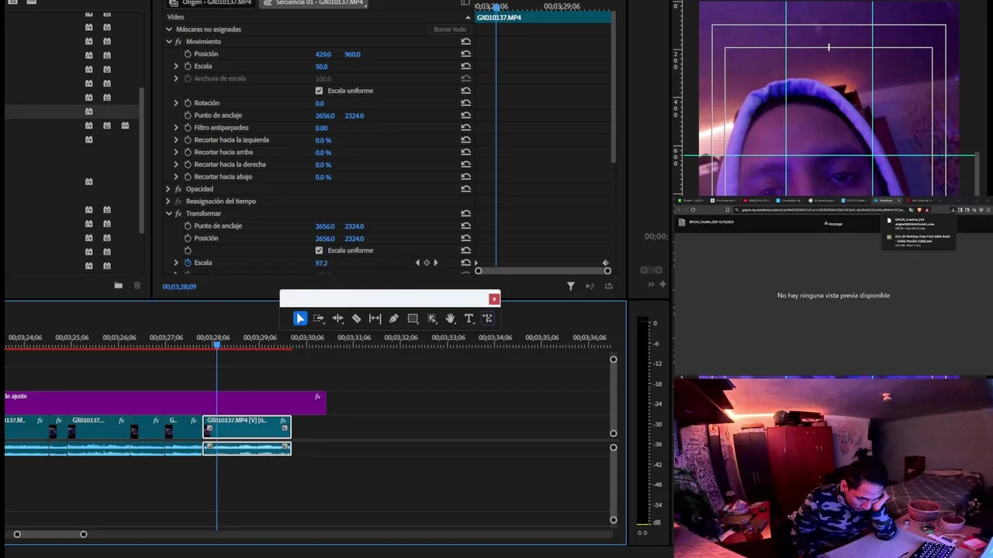Viewport: 993px width, 558px height.
Task: Switch to the Origen GX010137.MP4 tab
Action: 211,3
